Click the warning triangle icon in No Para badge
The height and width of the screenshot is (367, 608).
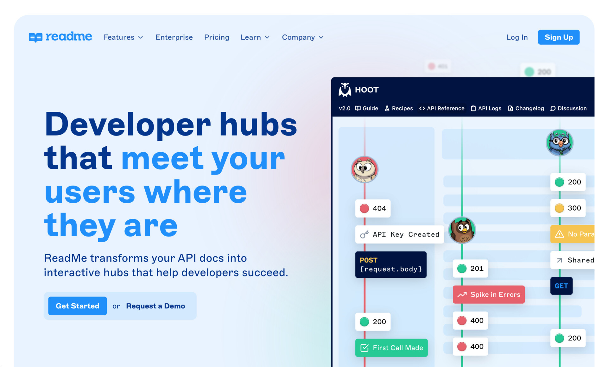point(560,234)
